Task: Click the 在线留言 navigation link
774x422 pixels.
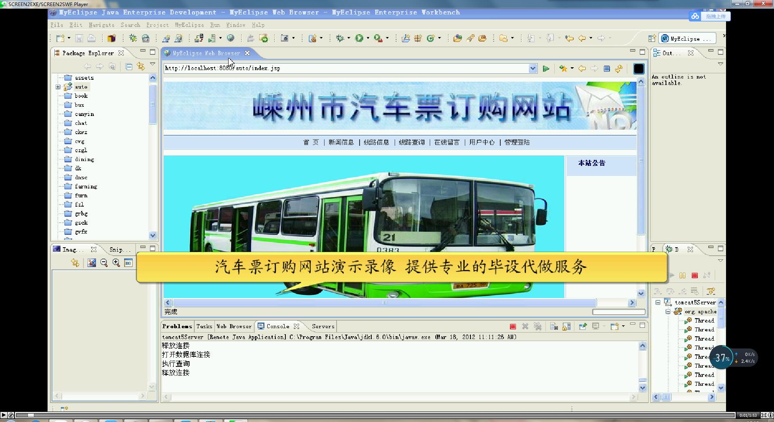Action: pos(447,142)
